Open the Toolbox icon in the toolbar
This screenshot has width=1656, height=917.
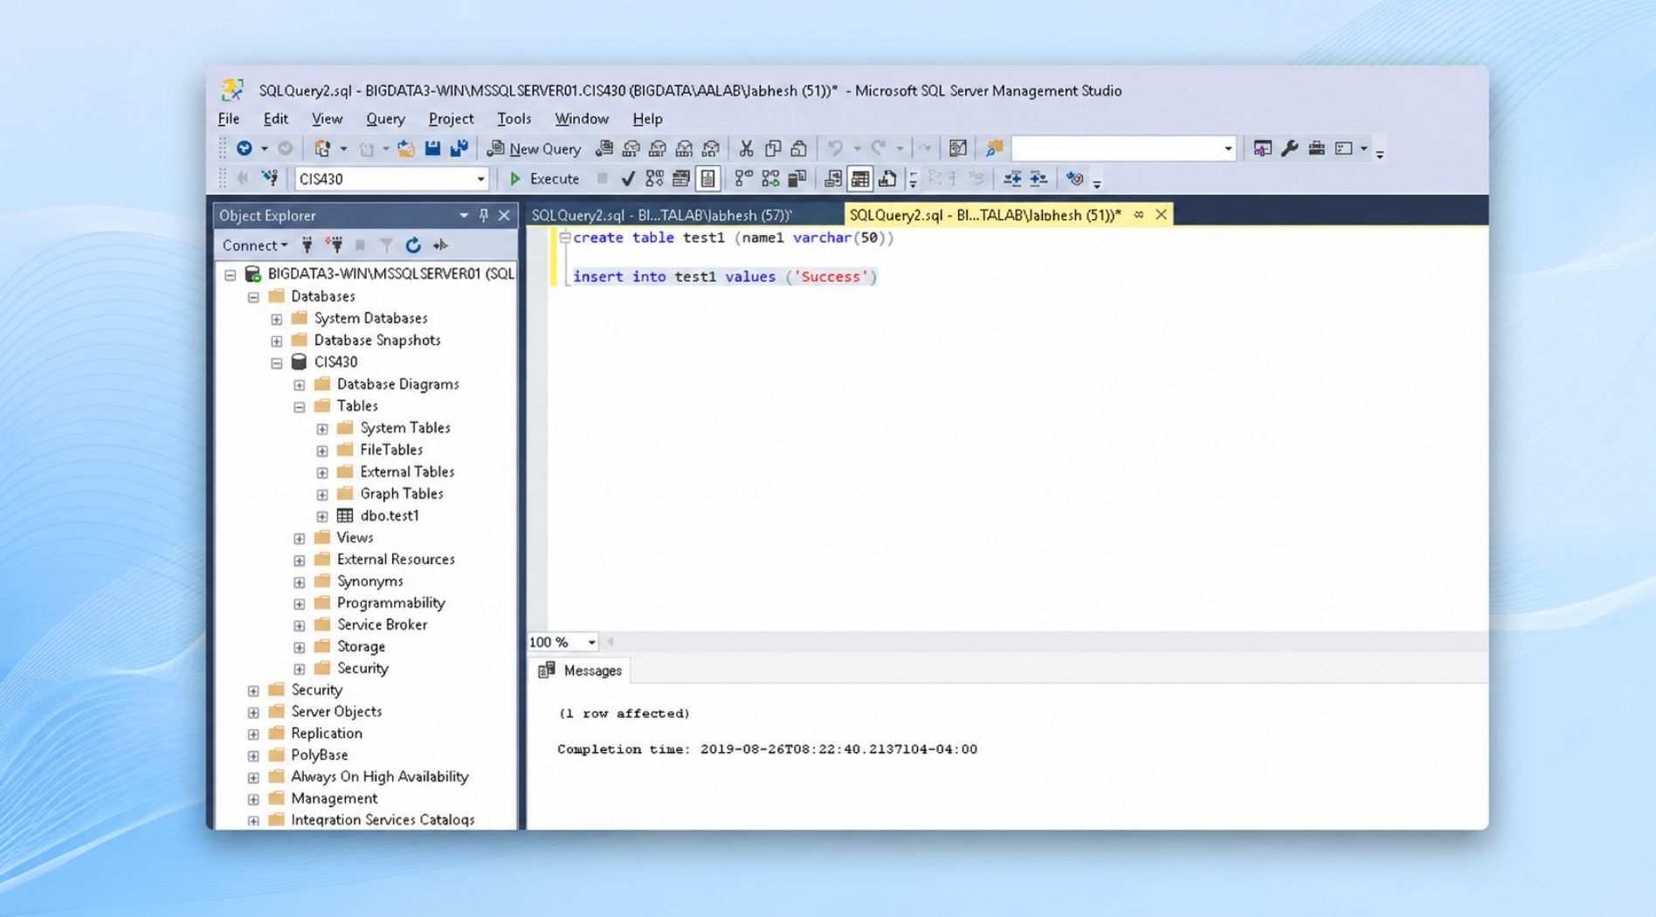(x=1316, y=148)
